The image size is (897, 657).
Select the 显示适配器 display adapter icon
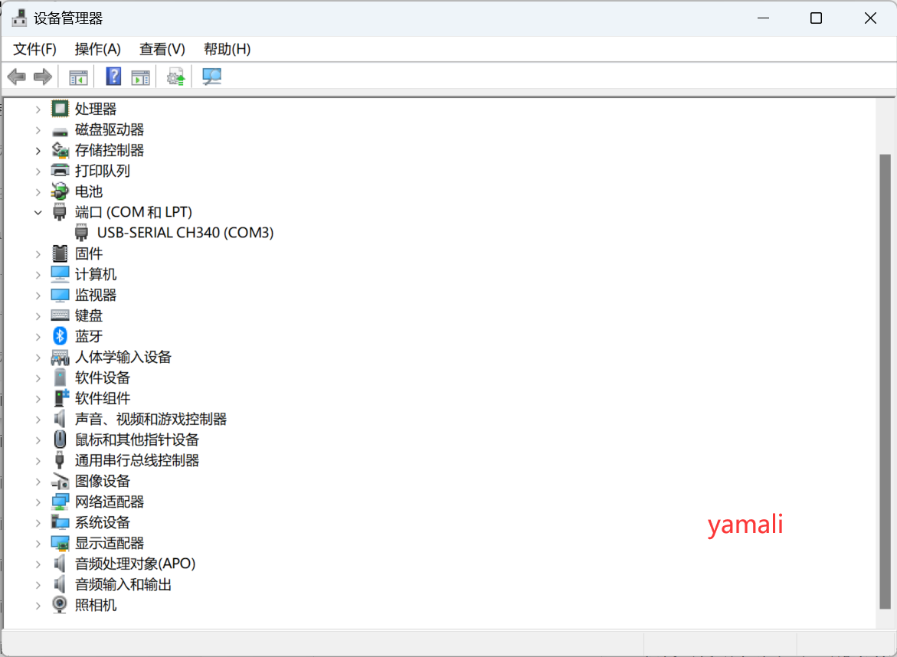(x=60, y=543)
